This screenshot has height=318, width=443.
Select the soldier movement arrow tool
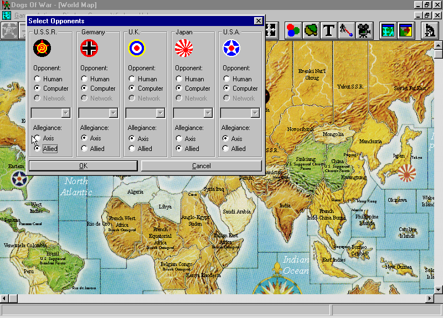tap(347, 30)
